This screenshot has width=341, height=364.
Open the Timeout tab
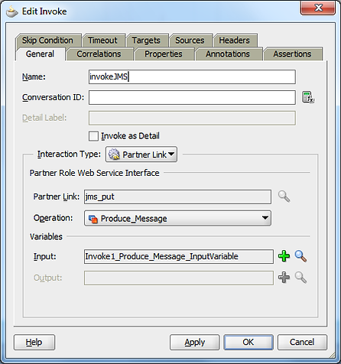103,41
